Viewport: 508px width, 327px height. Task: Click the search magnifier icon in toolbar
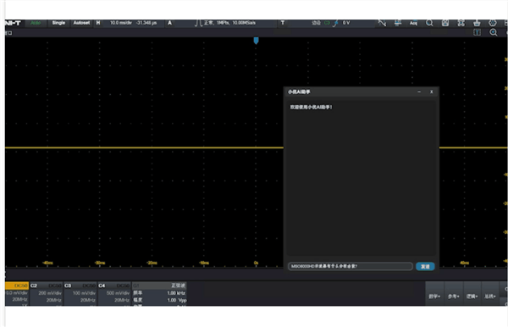(x=429, y=23)
